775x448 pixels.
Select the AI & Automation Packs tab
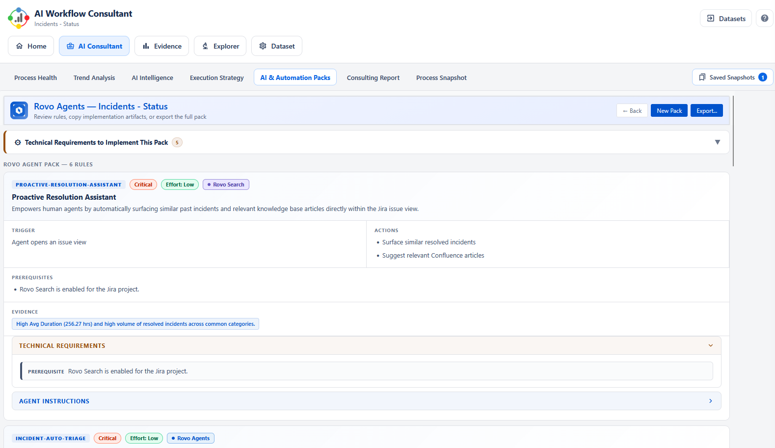pos(295,78)
